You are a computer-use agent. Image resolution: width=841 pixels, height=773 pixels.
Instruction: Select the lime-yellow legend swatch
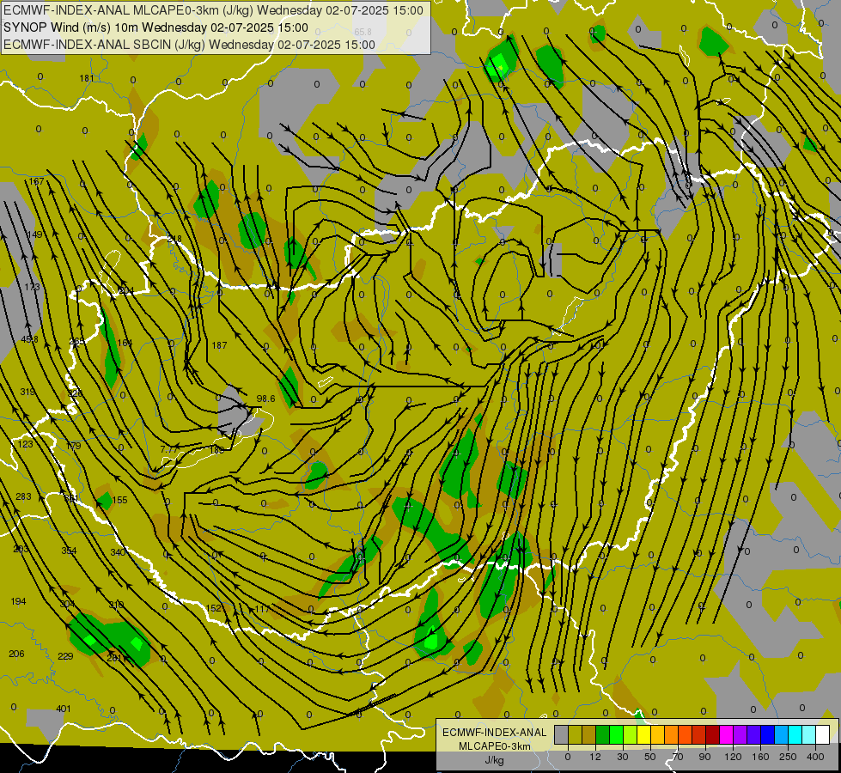pyautogui.click(x=631, y=734)
